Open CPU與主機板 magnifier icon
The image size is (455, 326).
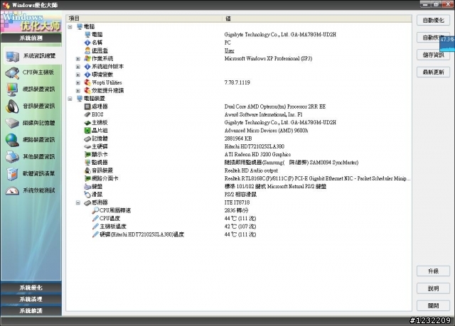point(13,72)
